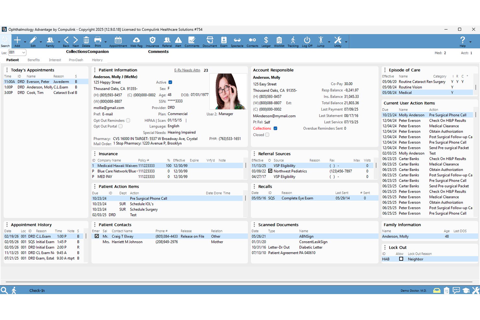Viewport: 480px width, 320px height.
Task: Click the Add plus icon
Action: tap(17, 40)
